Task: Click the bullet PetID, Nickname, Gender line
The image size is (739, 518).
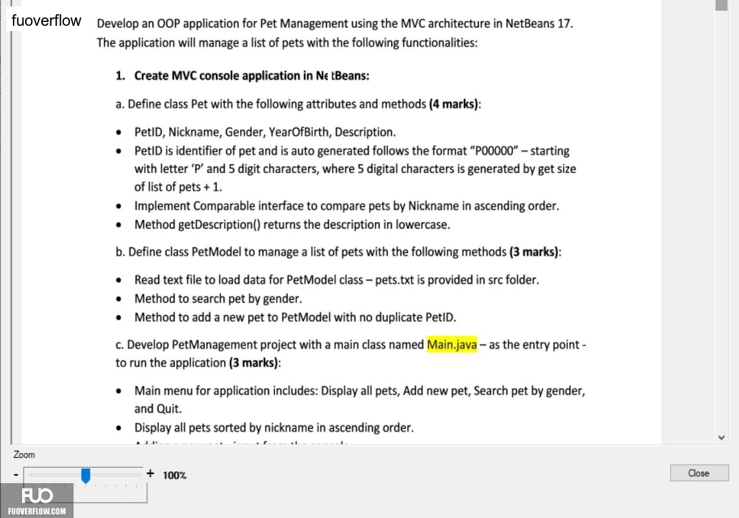Action: (265, 132)
